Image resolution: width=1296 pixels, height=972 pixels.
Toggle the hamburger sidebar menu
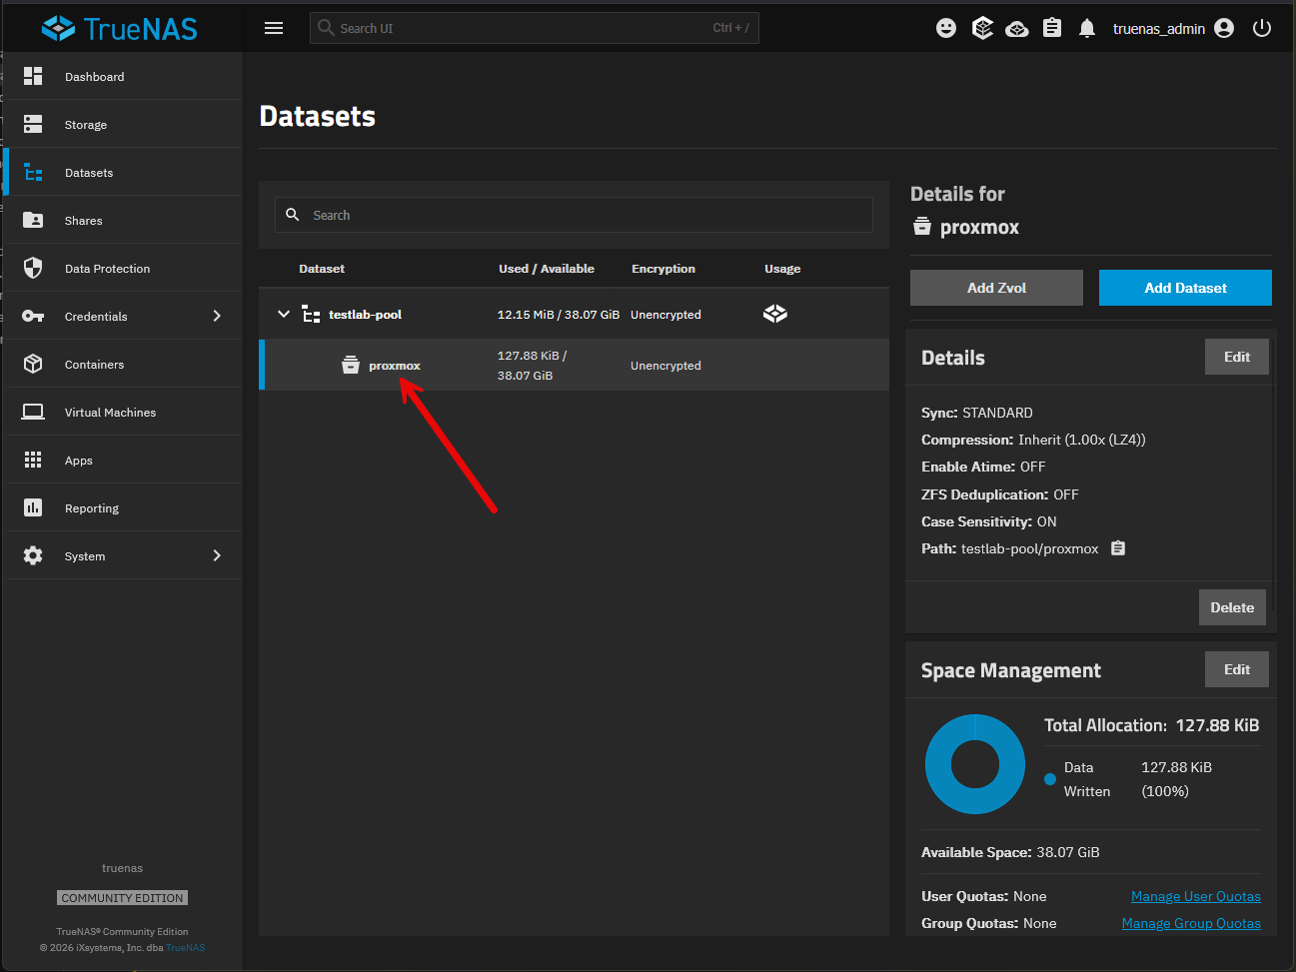coord(274,28)
